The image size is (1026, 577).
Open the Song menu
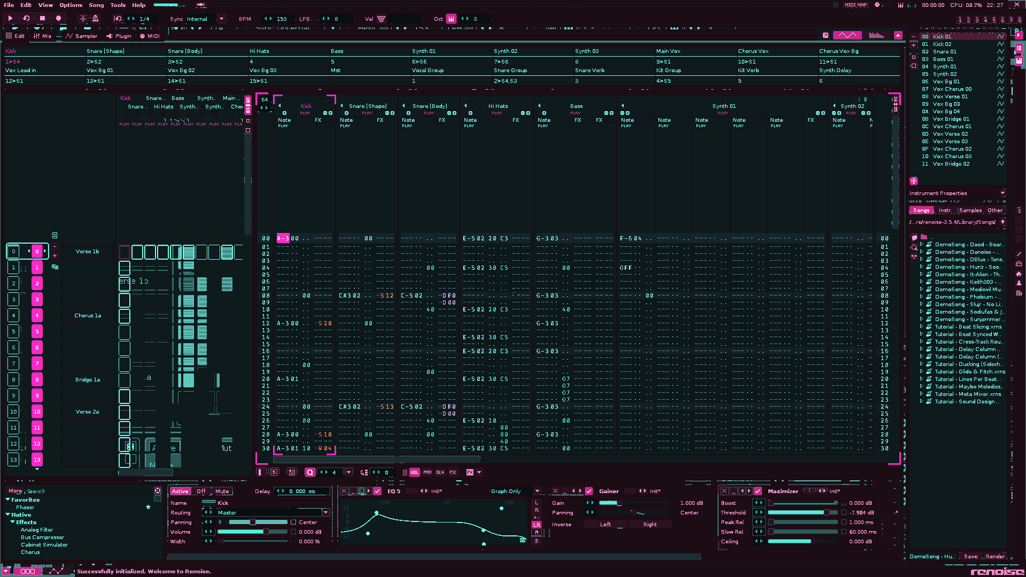click(x=96, y=5)
